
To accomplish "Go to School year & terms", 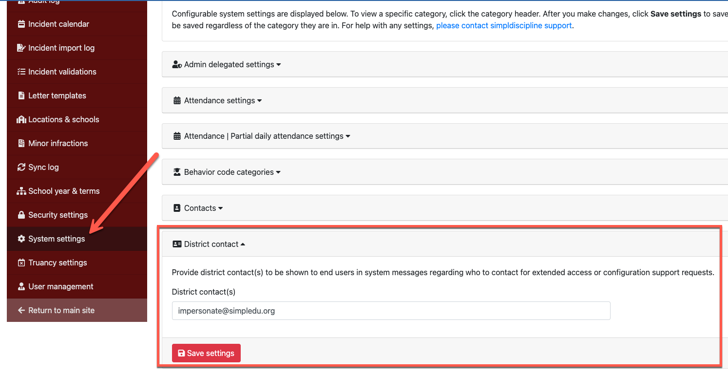I will 63,191.
